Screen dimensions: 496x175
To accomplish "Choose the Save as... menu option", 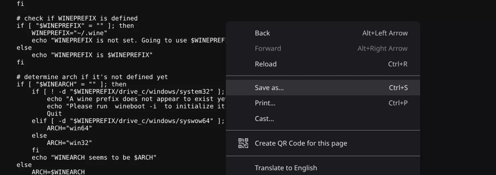I will (x=269, y=87).
